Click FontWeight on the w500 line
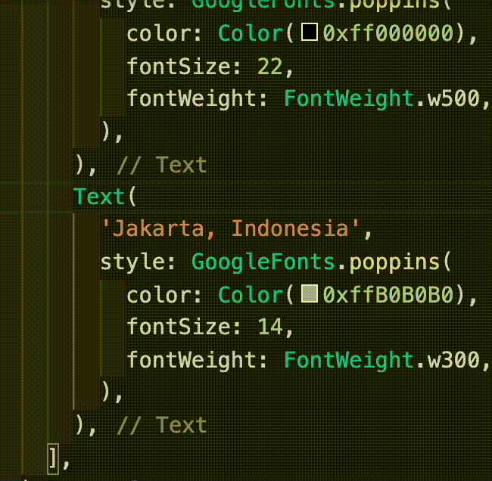Screen dimensions: 492x481 [x=349, y=99]
